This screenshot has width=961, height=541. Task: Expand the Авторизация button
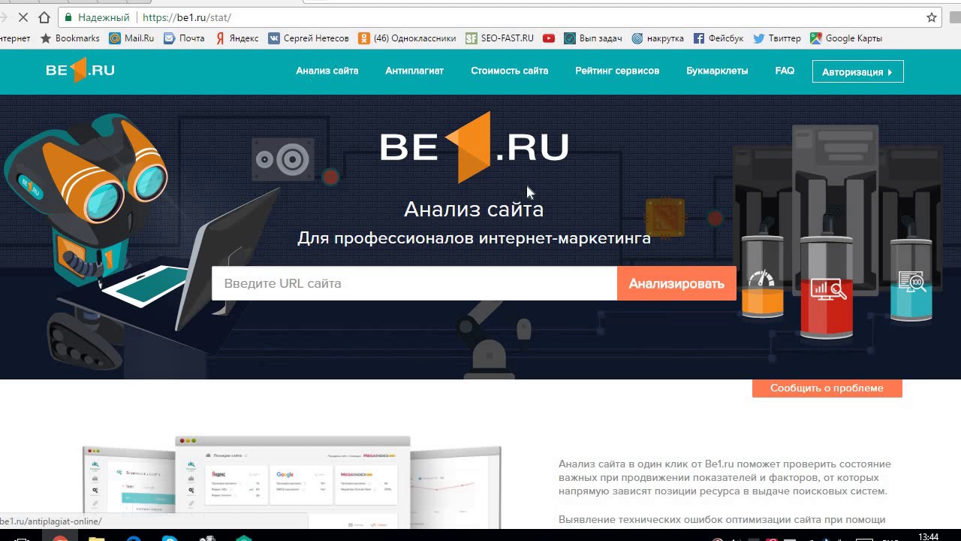tap(857, 71)
